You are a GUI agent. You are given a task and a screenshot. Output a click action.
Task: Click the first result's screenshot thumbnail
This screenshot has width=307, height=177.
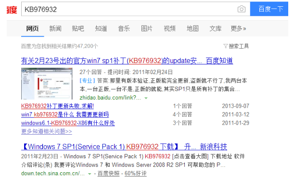(47, 84)
